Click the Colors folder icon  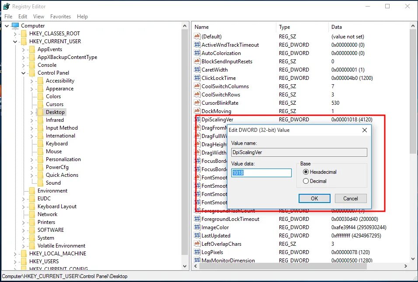point(40,96)
